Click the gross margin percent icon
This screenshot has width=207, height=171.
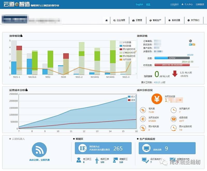[143, 110]
